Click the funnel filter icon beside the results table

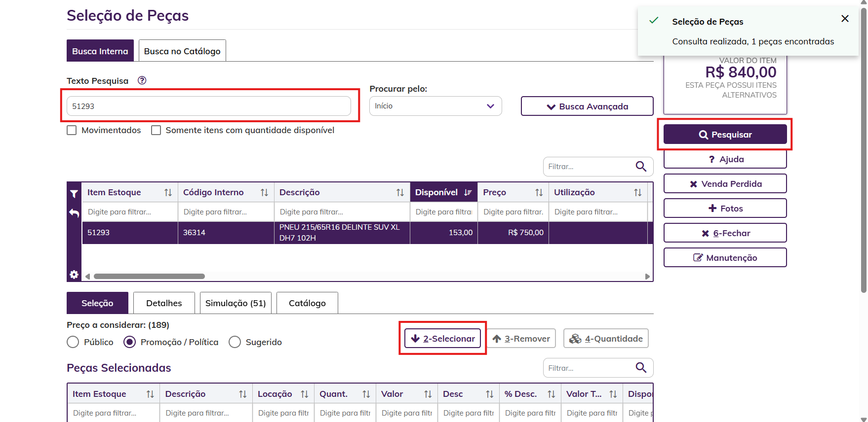[74, 194]
